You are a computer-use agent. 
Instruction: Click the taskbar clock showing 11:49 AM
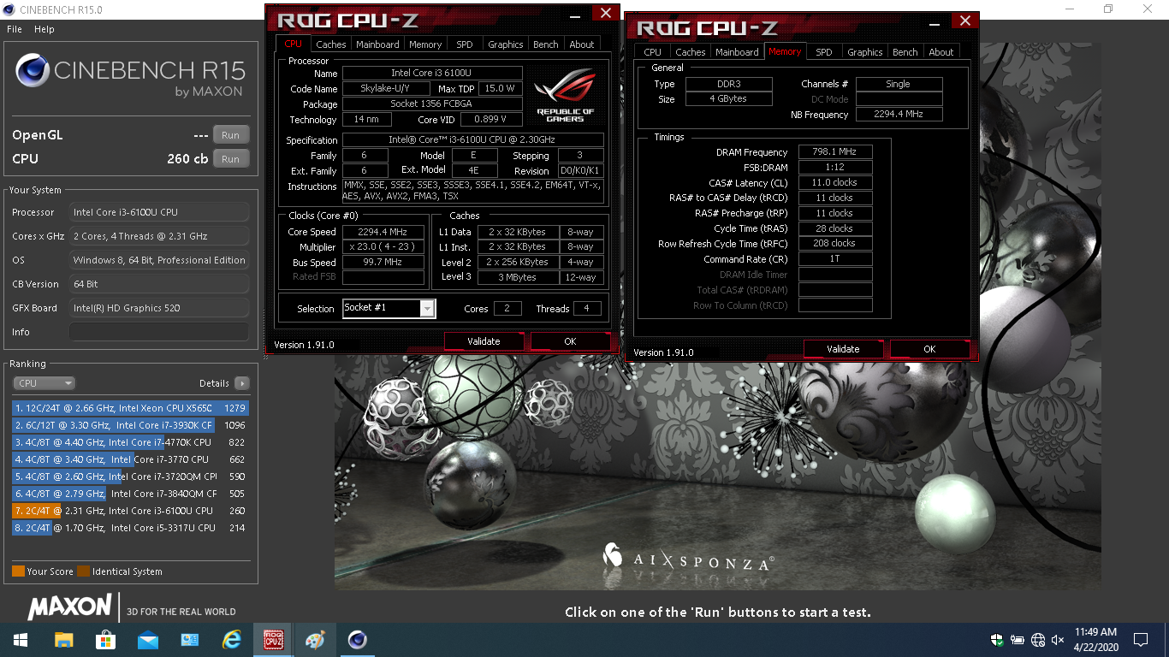(1095, 640)
